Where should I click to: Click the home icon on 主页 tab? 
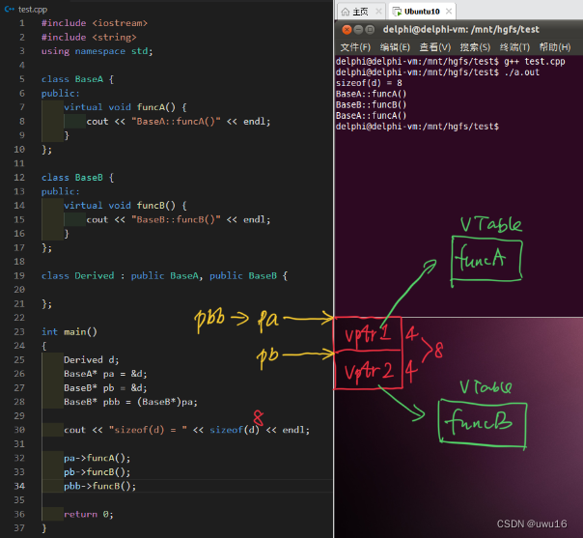(346, 12)
